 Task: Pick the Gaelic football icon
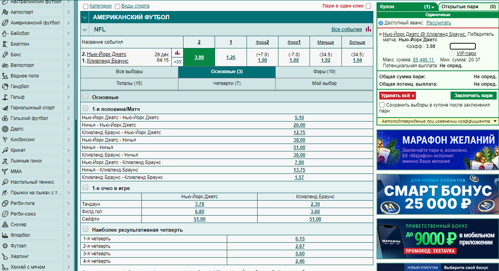tap(5, 118)
